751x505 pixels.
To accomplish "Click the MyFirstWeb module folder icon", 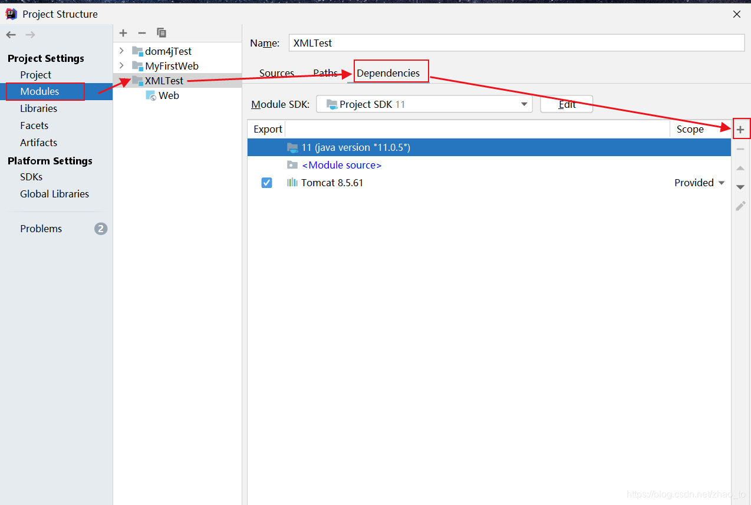I will click(x=137, y=66).
